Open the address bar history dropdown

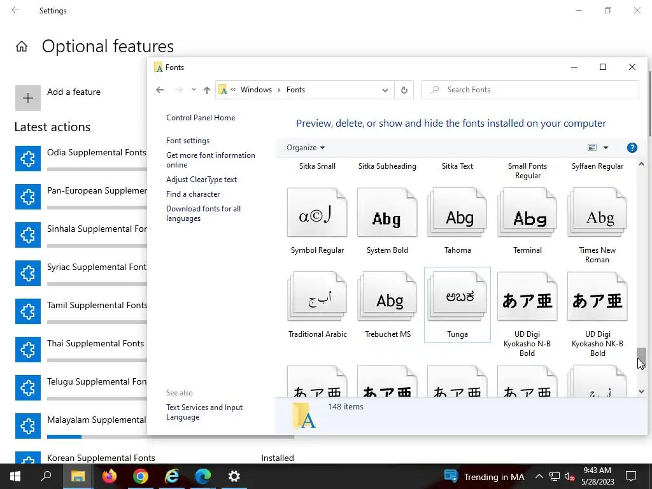tap(385, 90)
